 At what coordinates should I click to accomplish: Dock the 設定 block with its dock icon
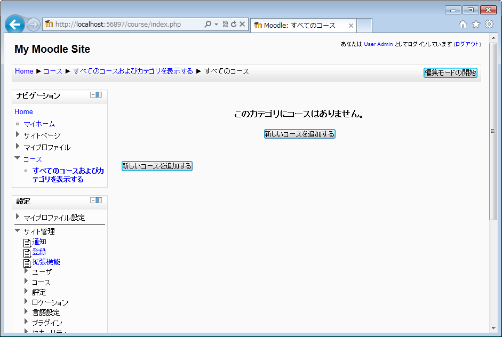coord(99,200)
